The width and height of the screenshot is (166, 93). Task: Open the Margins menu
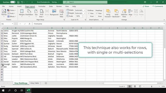(22, 13)
